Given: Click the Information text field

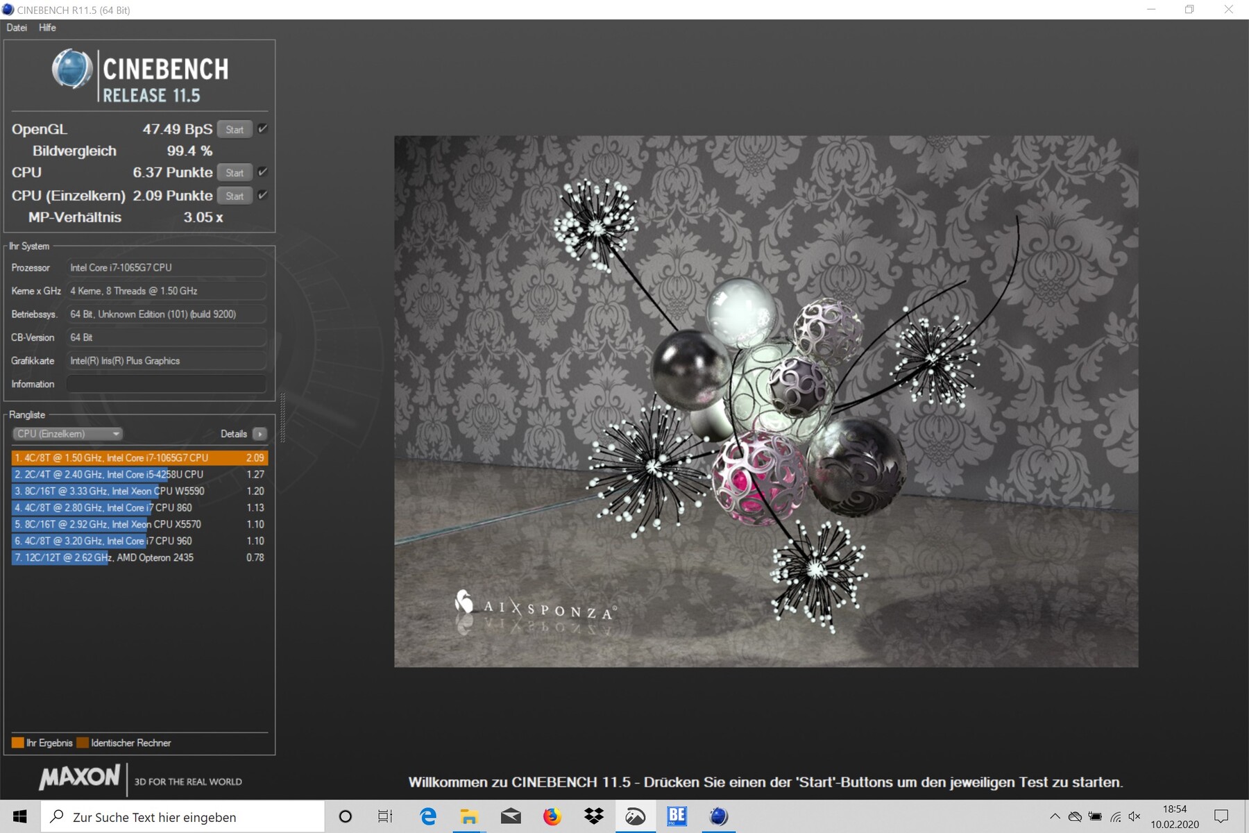Looking at the screenshot, I should tap(167, 384).
